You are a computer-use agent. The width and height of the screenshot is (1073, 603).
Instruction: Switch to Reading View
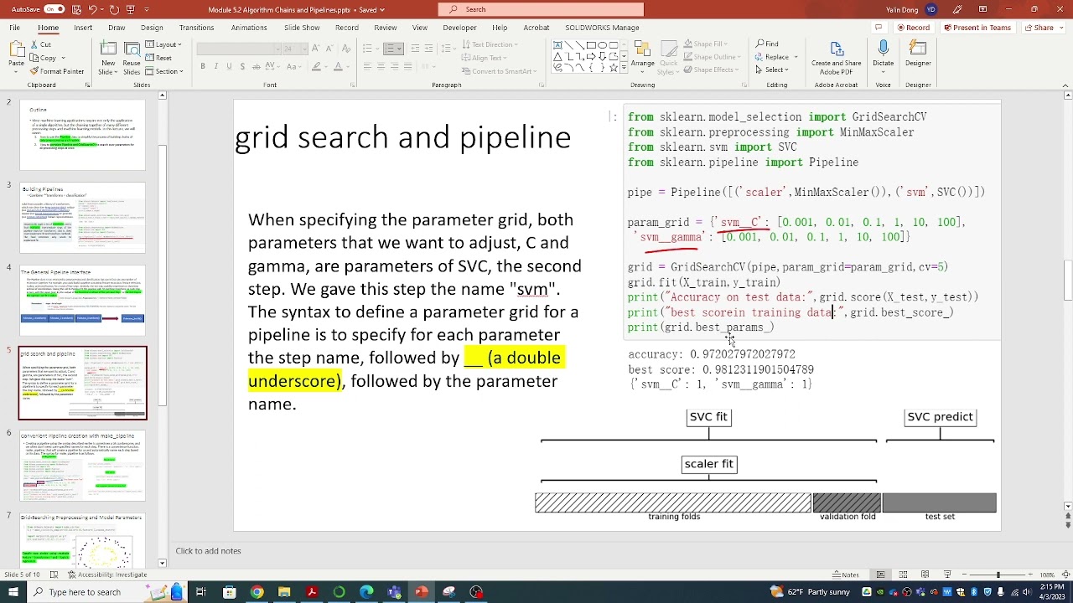(x=925, y=575)
